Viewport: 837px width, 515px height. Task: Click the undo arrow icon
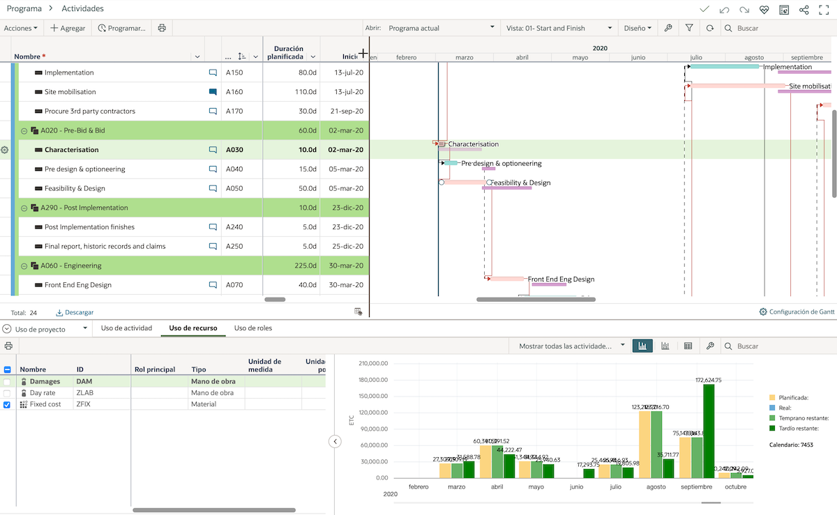point(725,10)
